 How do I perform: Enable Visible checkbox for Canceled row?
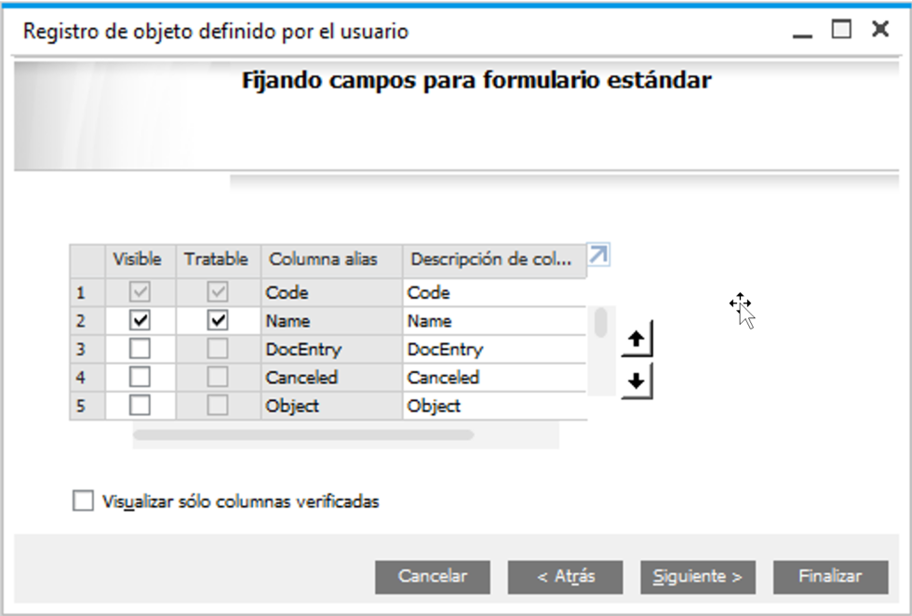pyautogui.click(x=140, y=377)
